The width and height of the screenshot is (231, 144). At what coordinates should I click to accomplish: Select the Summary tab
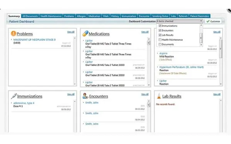tap(14, 16)
